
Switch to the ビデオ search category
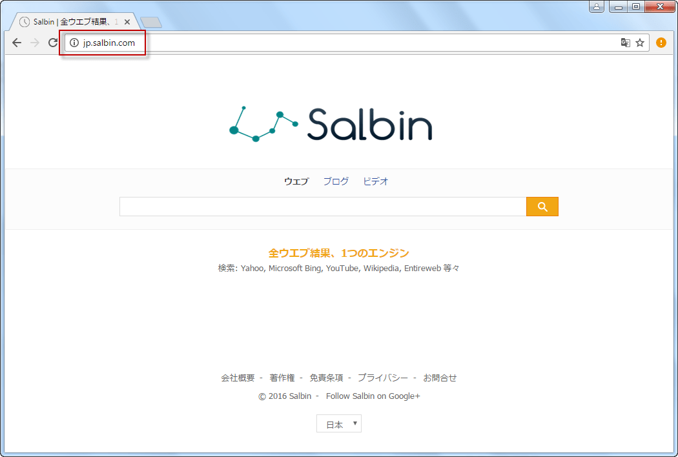pyautogui.click(x=375, y=181)
